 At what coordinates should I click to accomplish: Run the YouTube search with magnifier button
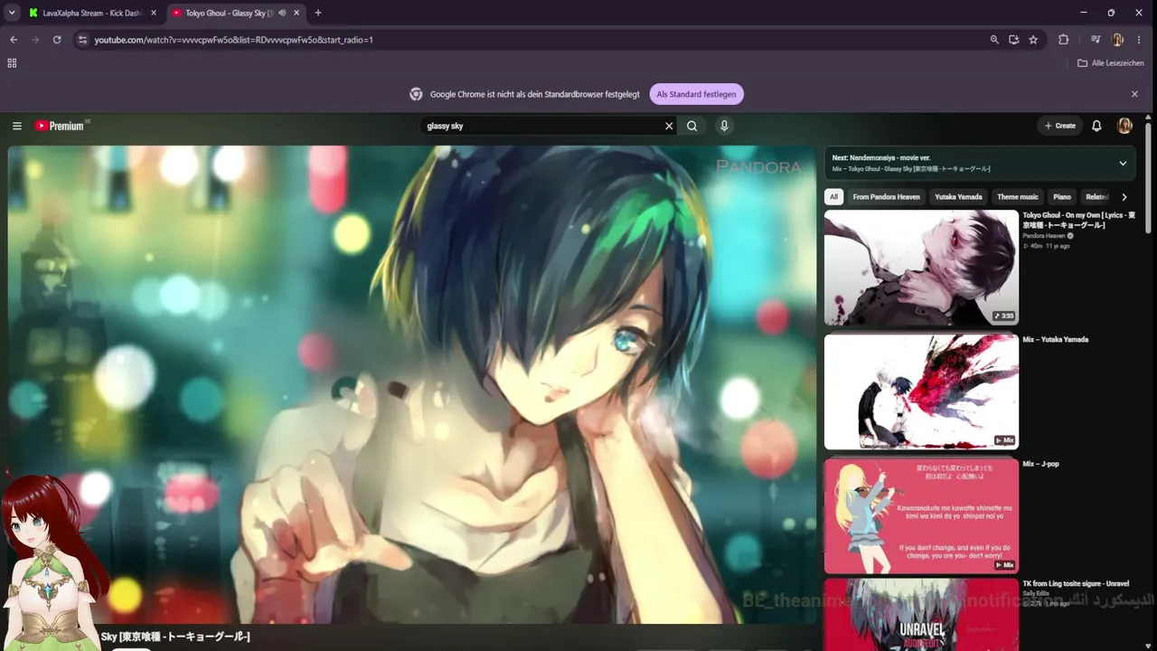[692, 126]
